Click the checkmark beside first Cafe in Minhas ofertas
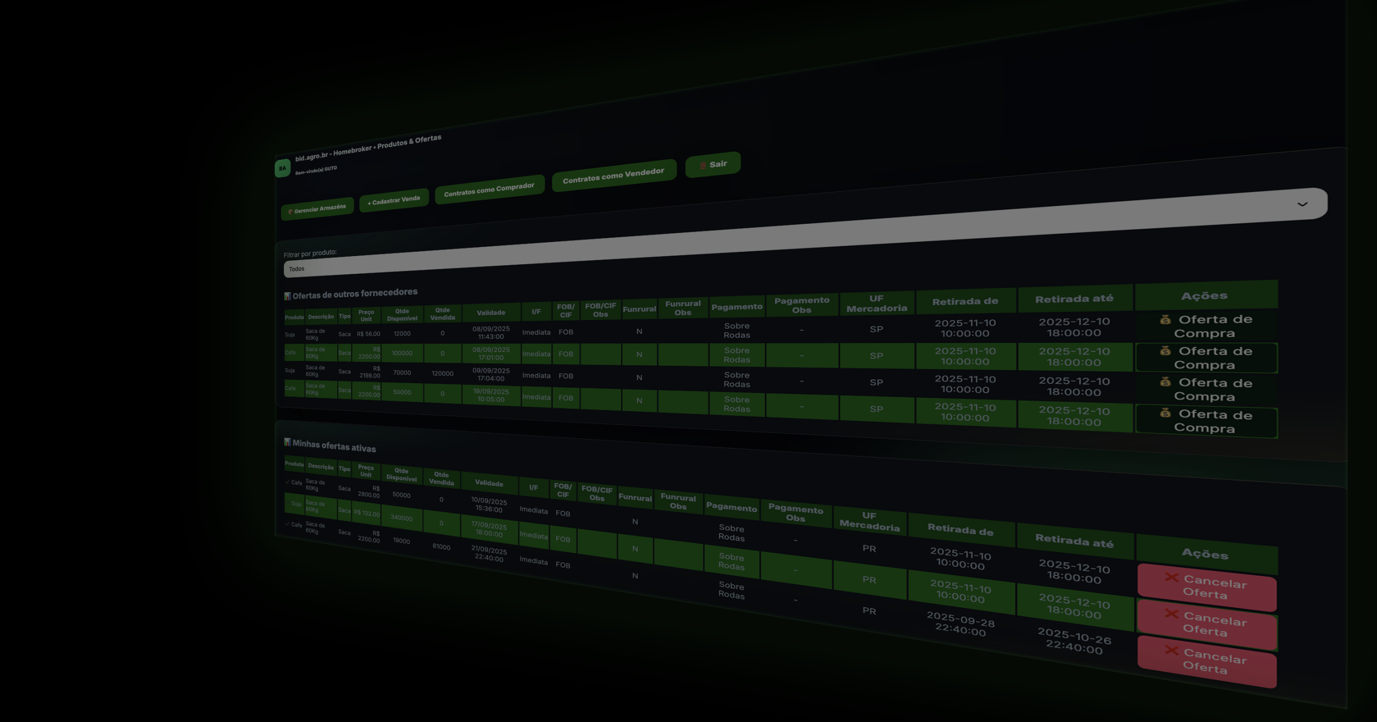Screen dimensions: 1377x722 (x=288, y=482)
